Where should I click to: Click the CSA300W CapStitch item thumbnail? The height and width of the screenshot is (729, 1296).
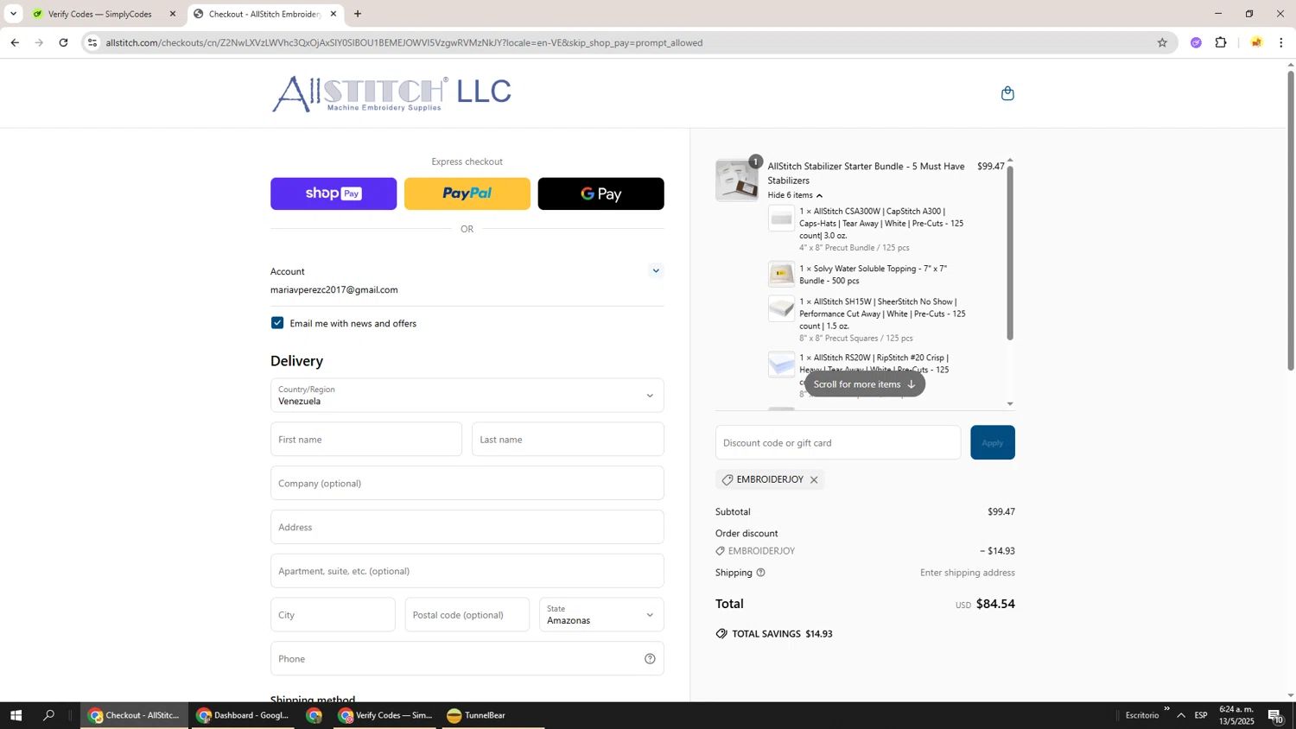click(x=781, y=219)
